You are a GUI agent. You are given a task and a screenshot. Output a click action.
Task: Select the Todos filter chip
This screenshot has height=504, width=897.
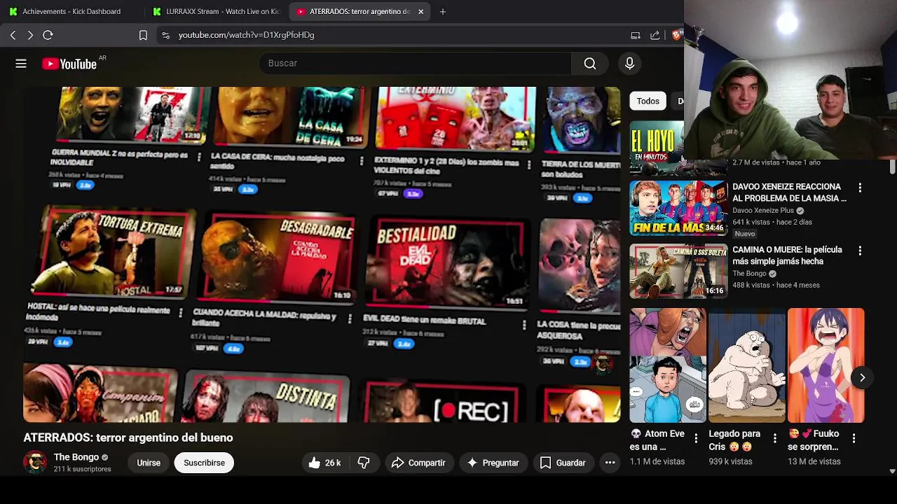(x=648, y=101)
